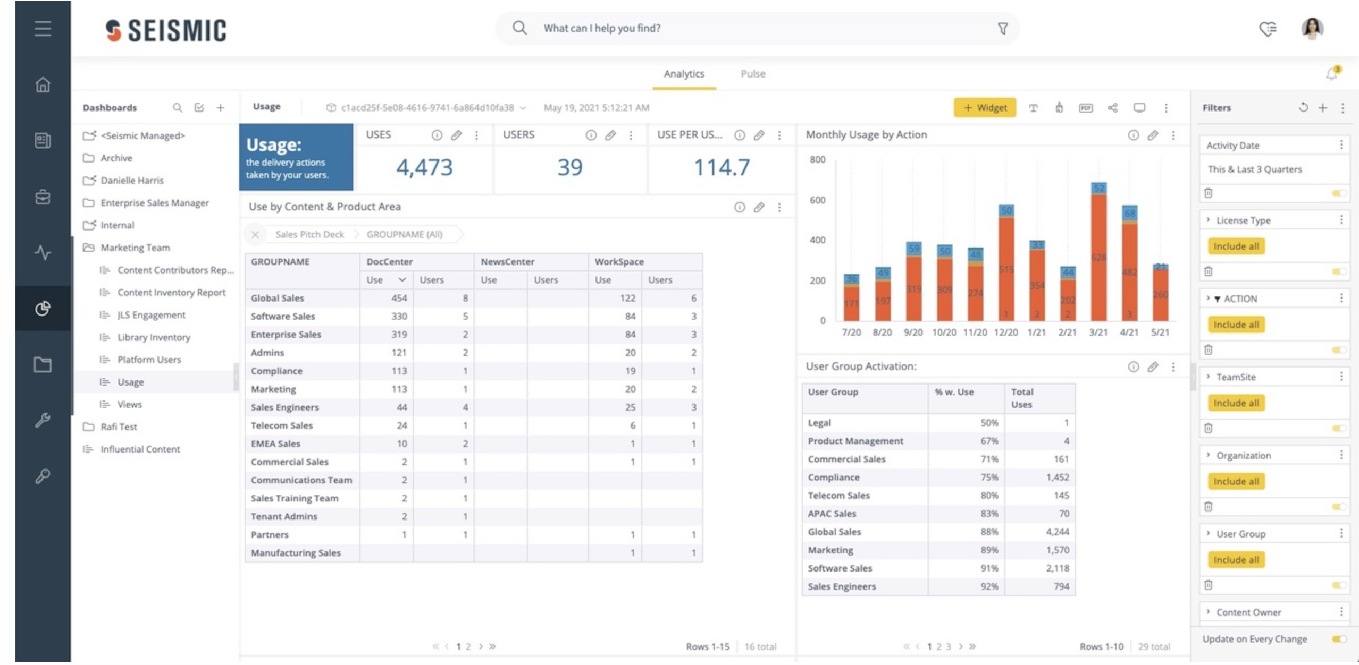Image resolution: width=1359 pixels, height=665 pixels.
Task: Expand the License Type filter
Action: pos(1208,220)
